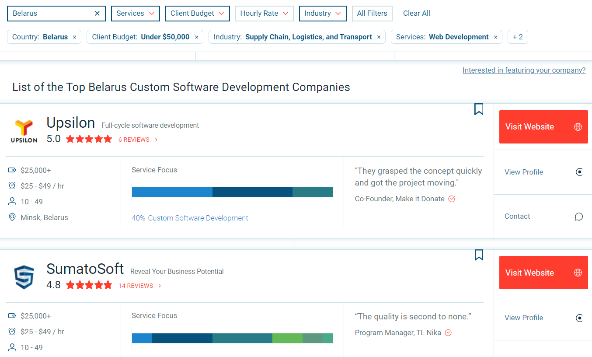Click the location pin icon beside Minsk, Belarus
This screenshot has width=592, height=357.
point(12,217)
